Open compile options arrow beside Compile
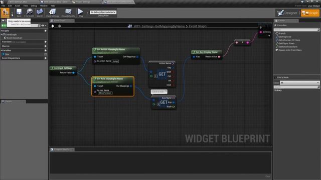This screenshot has width=321, height=180. click(12, 13)
